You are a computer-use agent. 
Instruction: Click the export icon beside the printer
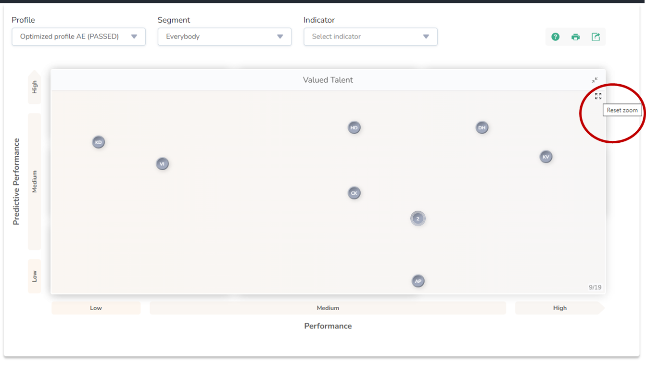(595, 37)
